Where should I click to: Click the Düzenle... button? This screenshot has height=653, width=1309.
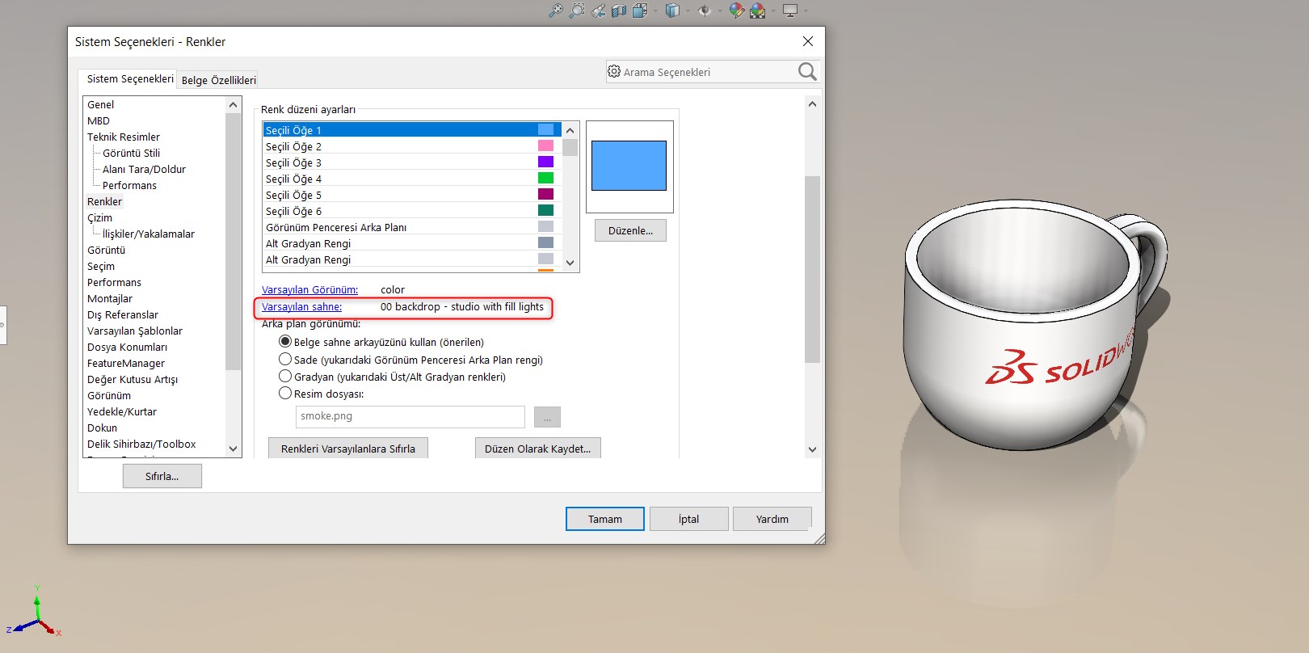coord(630,230)
